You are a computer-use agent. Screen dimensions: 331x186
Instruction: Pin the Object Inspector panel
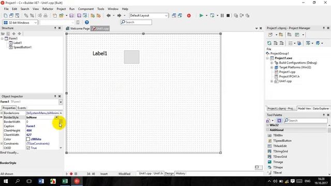[x=55, y=96]
